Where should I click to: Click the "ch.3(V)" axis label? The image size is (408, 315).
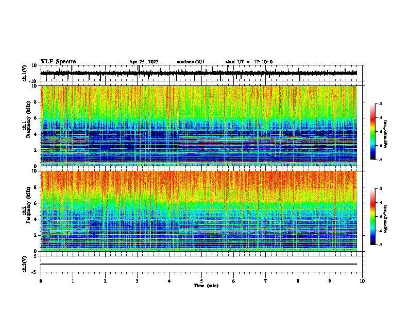tap(25, 265)
